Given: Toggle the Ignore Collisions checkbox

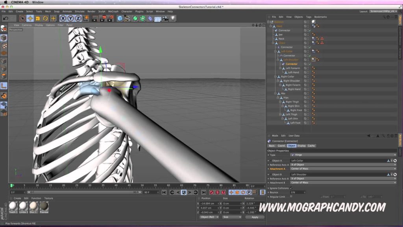Looking at the screenshot, I should (291, 188).
